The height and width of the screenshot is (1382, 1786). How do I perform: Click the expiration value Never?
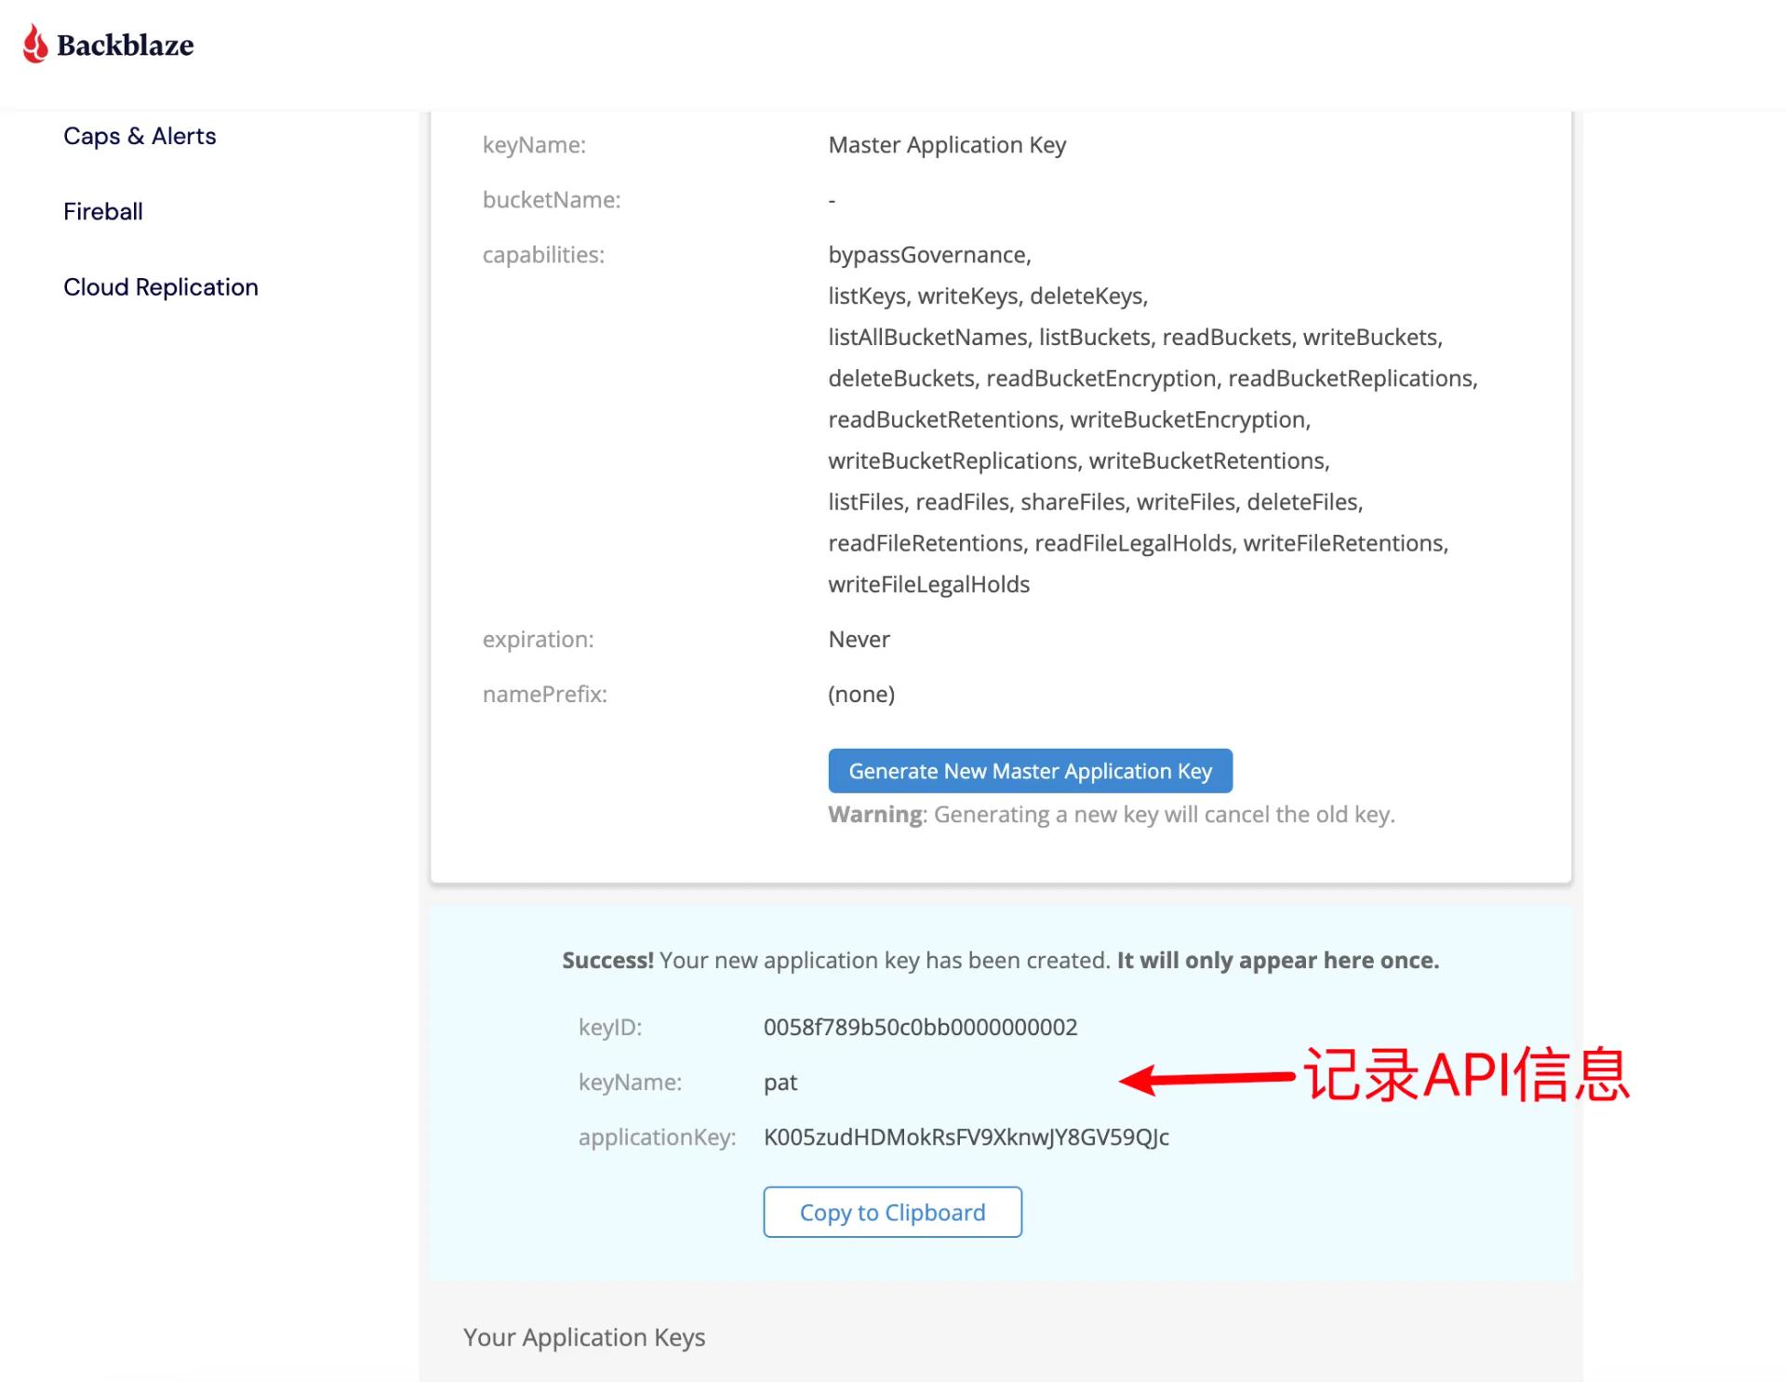coord(859,639)
